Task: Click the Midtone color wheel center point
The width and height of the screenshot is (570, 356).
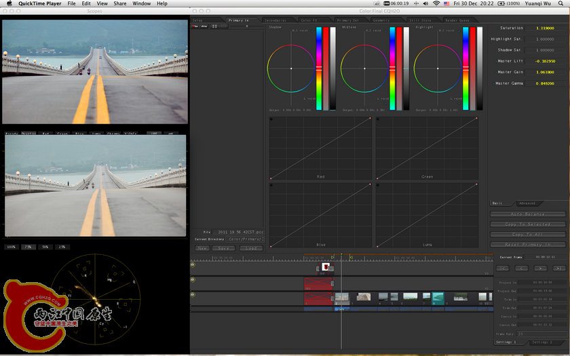Action: pyautogui.click(x=364, y=68)
